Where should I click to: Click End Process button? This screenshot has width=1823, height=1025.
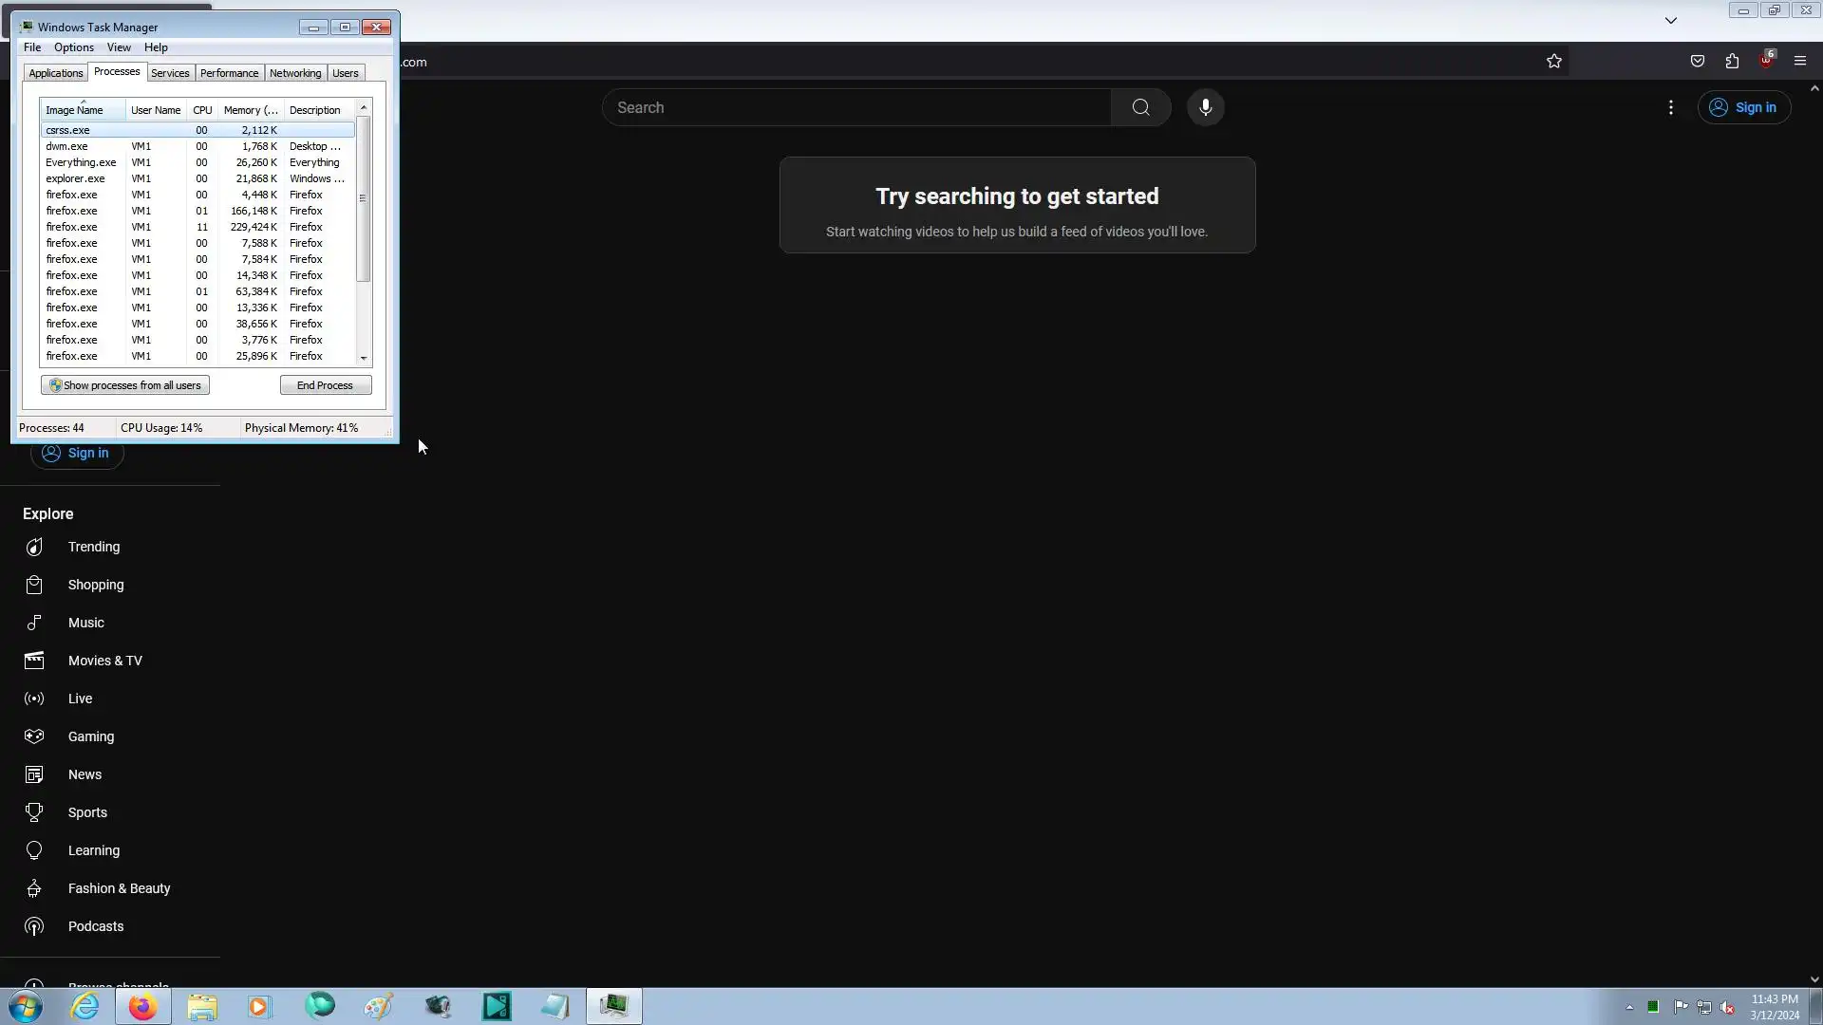[325, 385]
